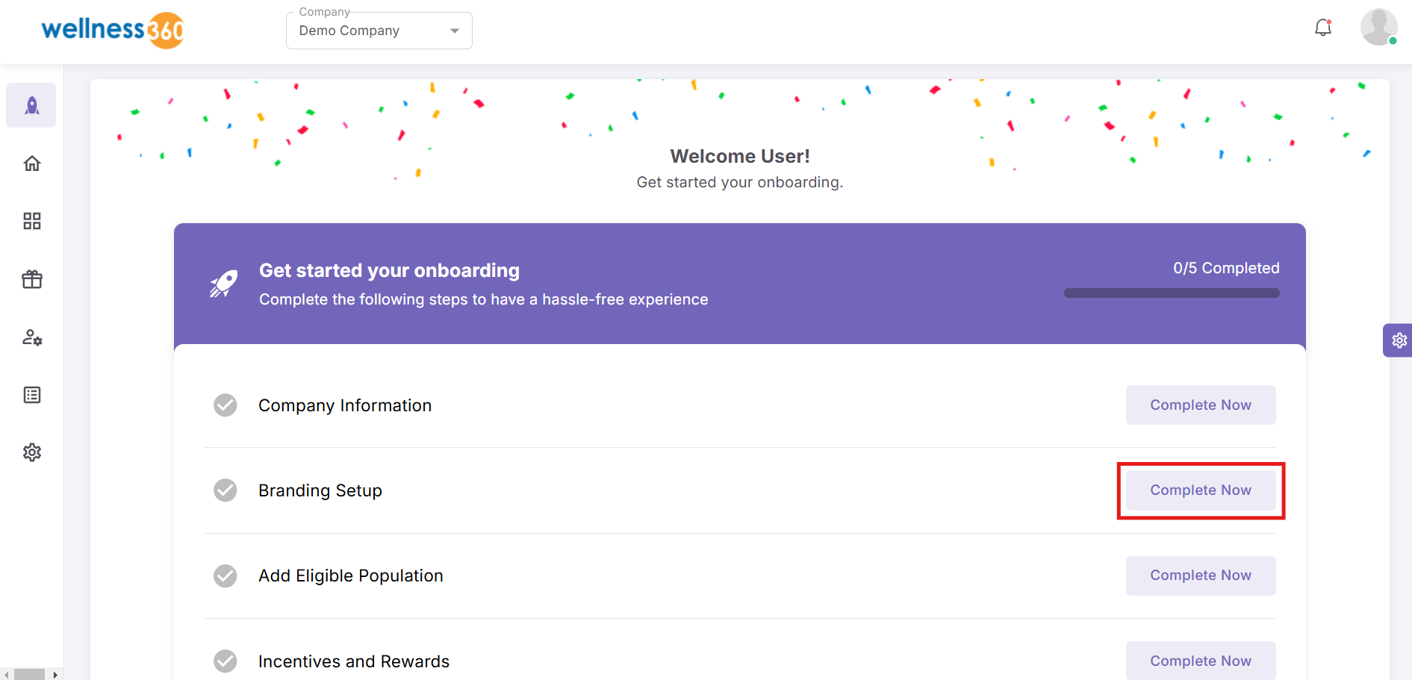Click the Incentives and Rewards label
This screenshot has width=1412, height=680.
coord(354,661)
